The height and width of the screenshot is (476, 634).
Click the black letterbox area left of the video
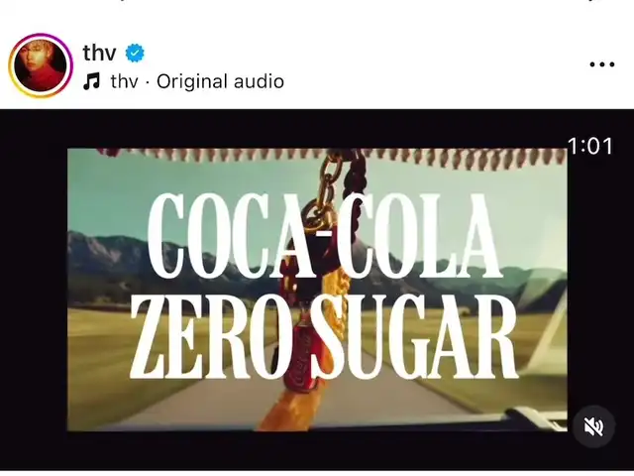(34, 290)
